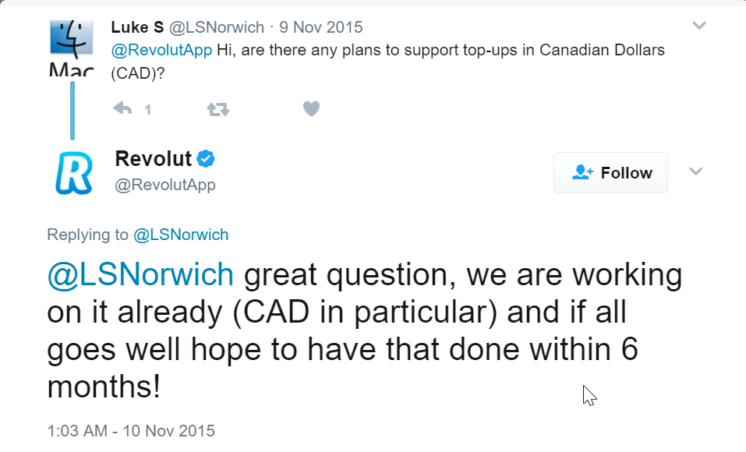This screenshot has height=452, width=746.
Task: Follow the Revolut account
Action: point(610,173)
